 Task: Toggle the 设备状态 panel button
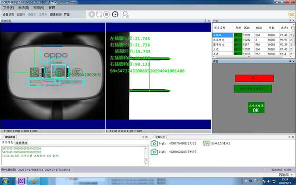[x=8, y=14]
